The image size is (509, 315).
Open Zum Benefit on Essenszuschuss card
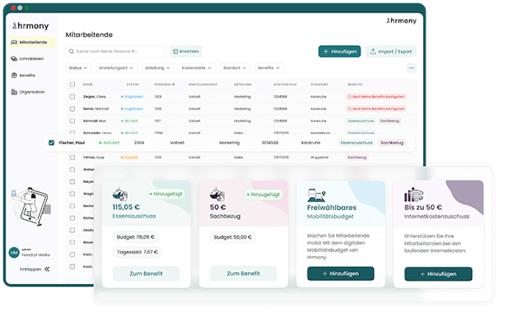coord(146,274)
